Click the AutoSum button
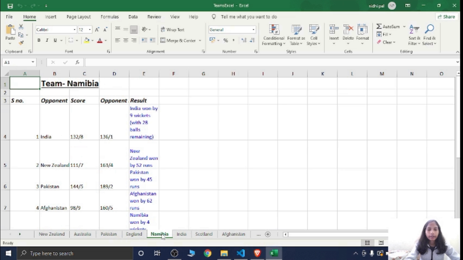The image size is (463, 260). 388,26
